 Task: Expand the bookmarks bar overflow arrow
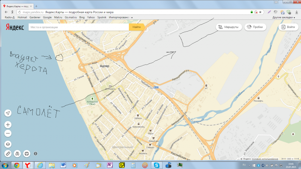[x=132, y=17]
